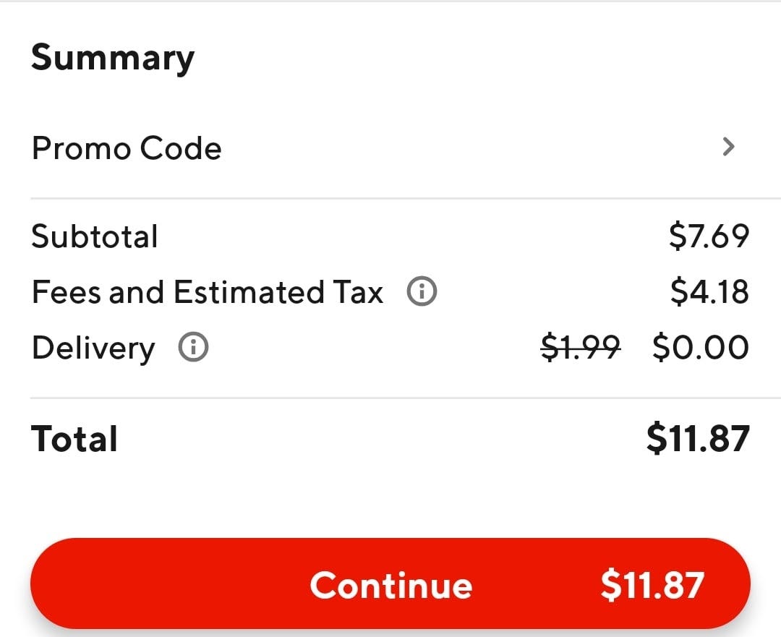The image size is (781, 637).
Task: Tap the Fees and Estimated Tax label
Action: (x=208, y=293)
